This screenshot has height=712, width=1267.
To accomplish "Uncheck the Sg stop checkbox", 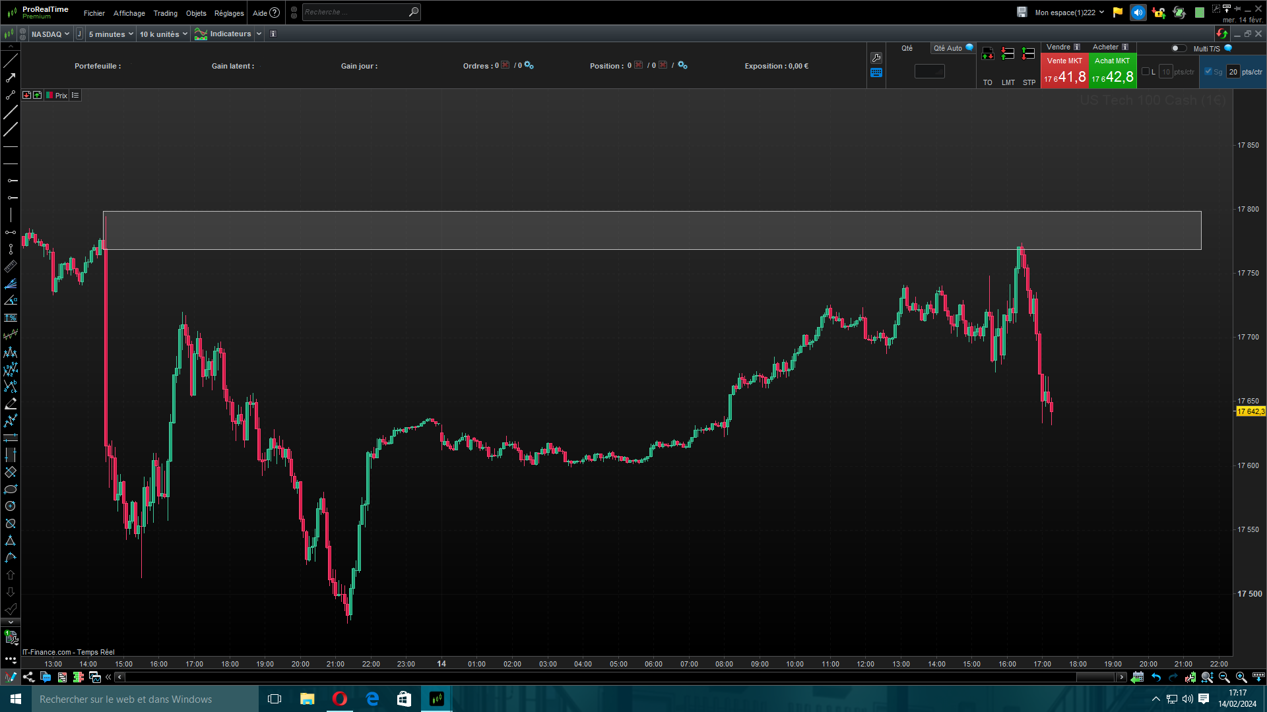I will coord(1208,72).
